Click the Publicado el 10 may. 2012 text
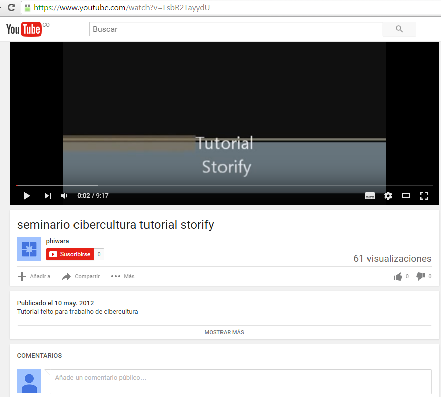This screenshot has width=441, height=397. tap(55, 303)
